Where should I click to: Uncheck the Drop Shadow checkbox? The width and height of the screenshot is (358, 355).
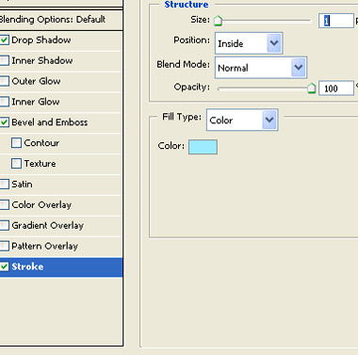(x=4, y=40)
